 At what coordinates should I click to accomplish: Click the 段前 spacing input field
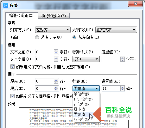44,81
